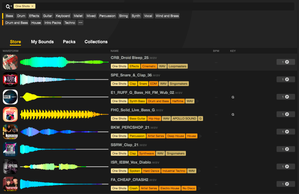299x194 pixels.
Task: Click the Loopmasters tag on the CRB_Droid_Bleep row
Action: (x=178, y=66)
